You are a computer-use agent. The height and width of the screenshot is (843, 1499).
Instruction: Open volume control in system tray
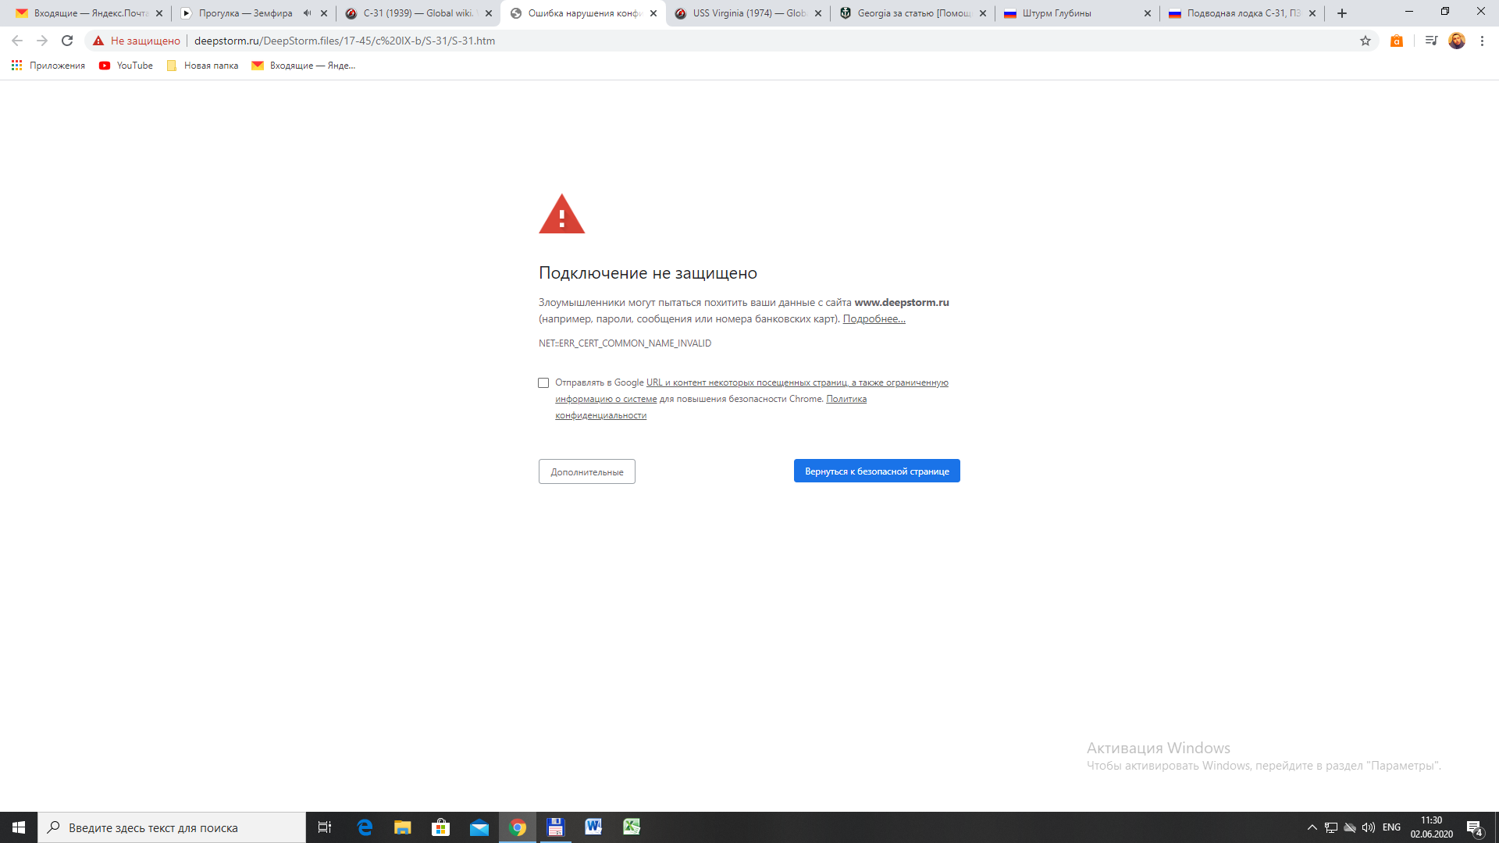click(x=1369, y=827)
